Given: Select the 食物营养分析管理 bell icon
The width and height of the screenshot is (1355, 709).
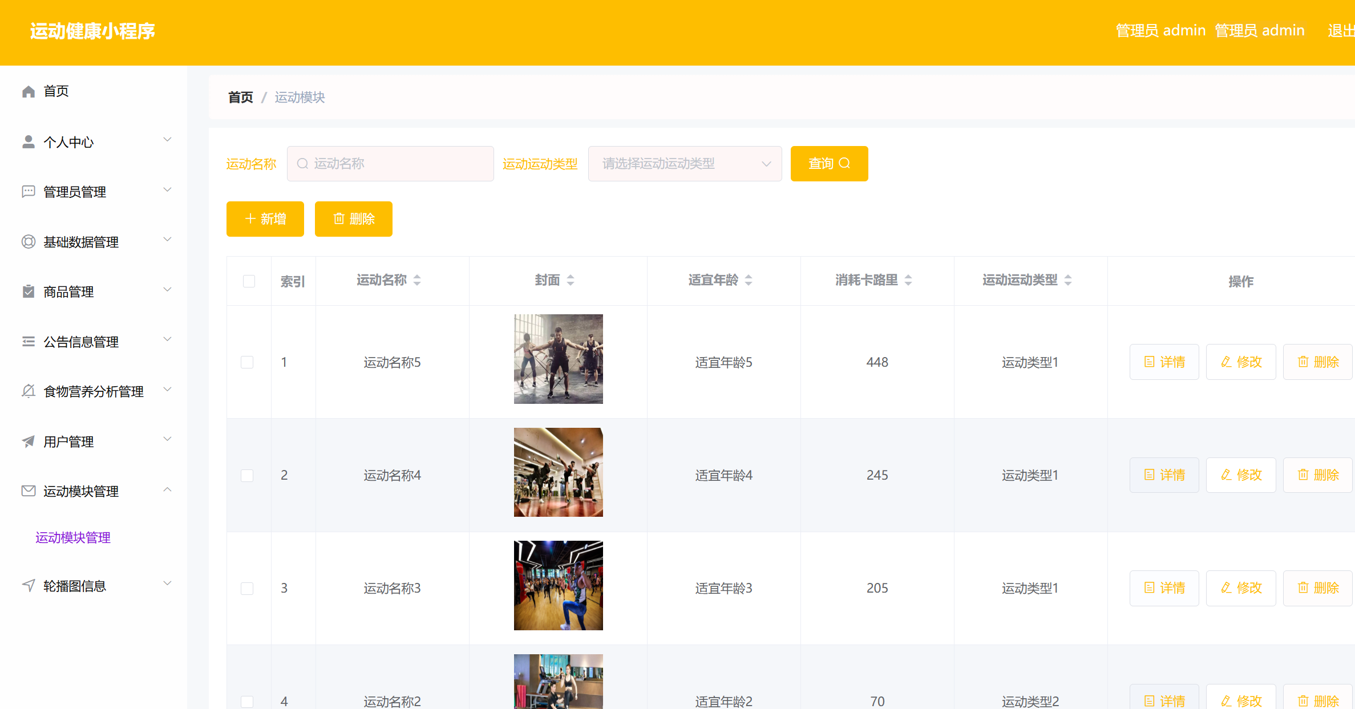Looking at the screenshot, I should pos(28,390).
